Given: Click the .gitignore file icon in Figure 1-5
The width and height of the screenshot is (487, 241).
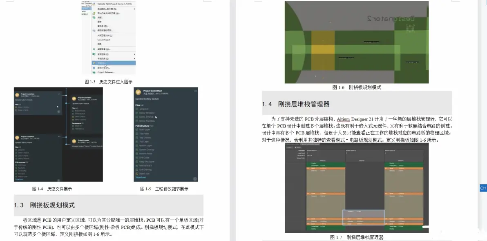Looking at the screenshot, I should coord(136,109).
